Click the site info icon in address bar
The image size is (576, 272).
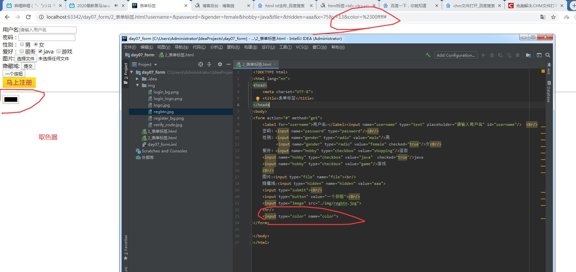41,17
